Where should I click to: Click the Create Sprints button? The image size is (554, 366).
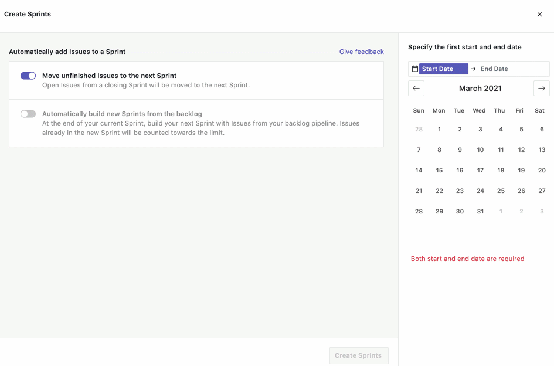coord(358,355)
